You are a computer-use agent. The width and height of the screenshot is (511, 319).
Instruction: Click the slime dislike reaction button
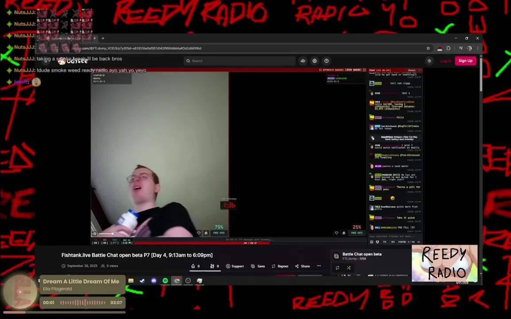tap(214, 266)
